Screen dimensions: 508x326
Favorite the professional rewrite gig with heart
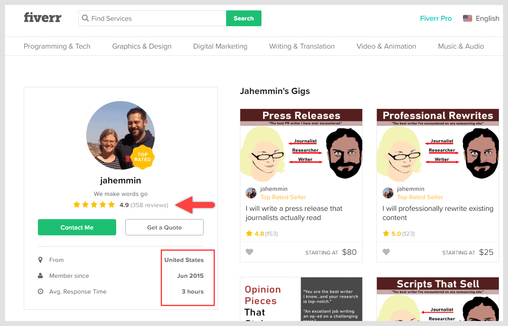(386, 252)
